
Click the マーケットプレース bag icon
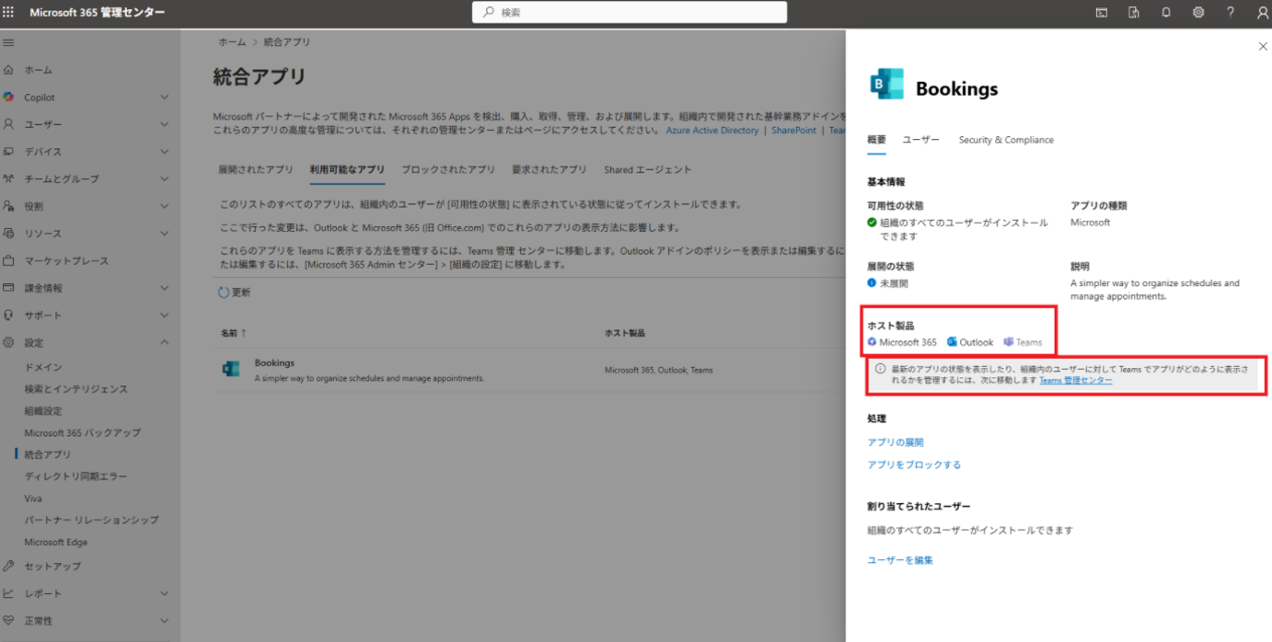[8, 260]
